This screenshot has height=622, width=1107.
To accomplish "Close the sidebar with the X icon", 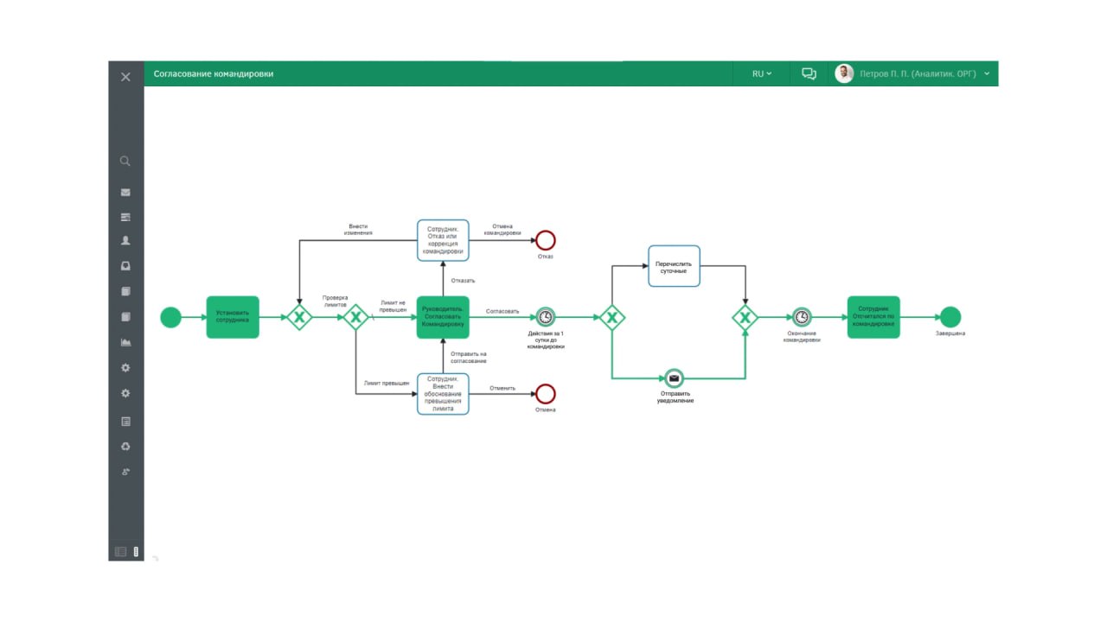I will (125, 76).
